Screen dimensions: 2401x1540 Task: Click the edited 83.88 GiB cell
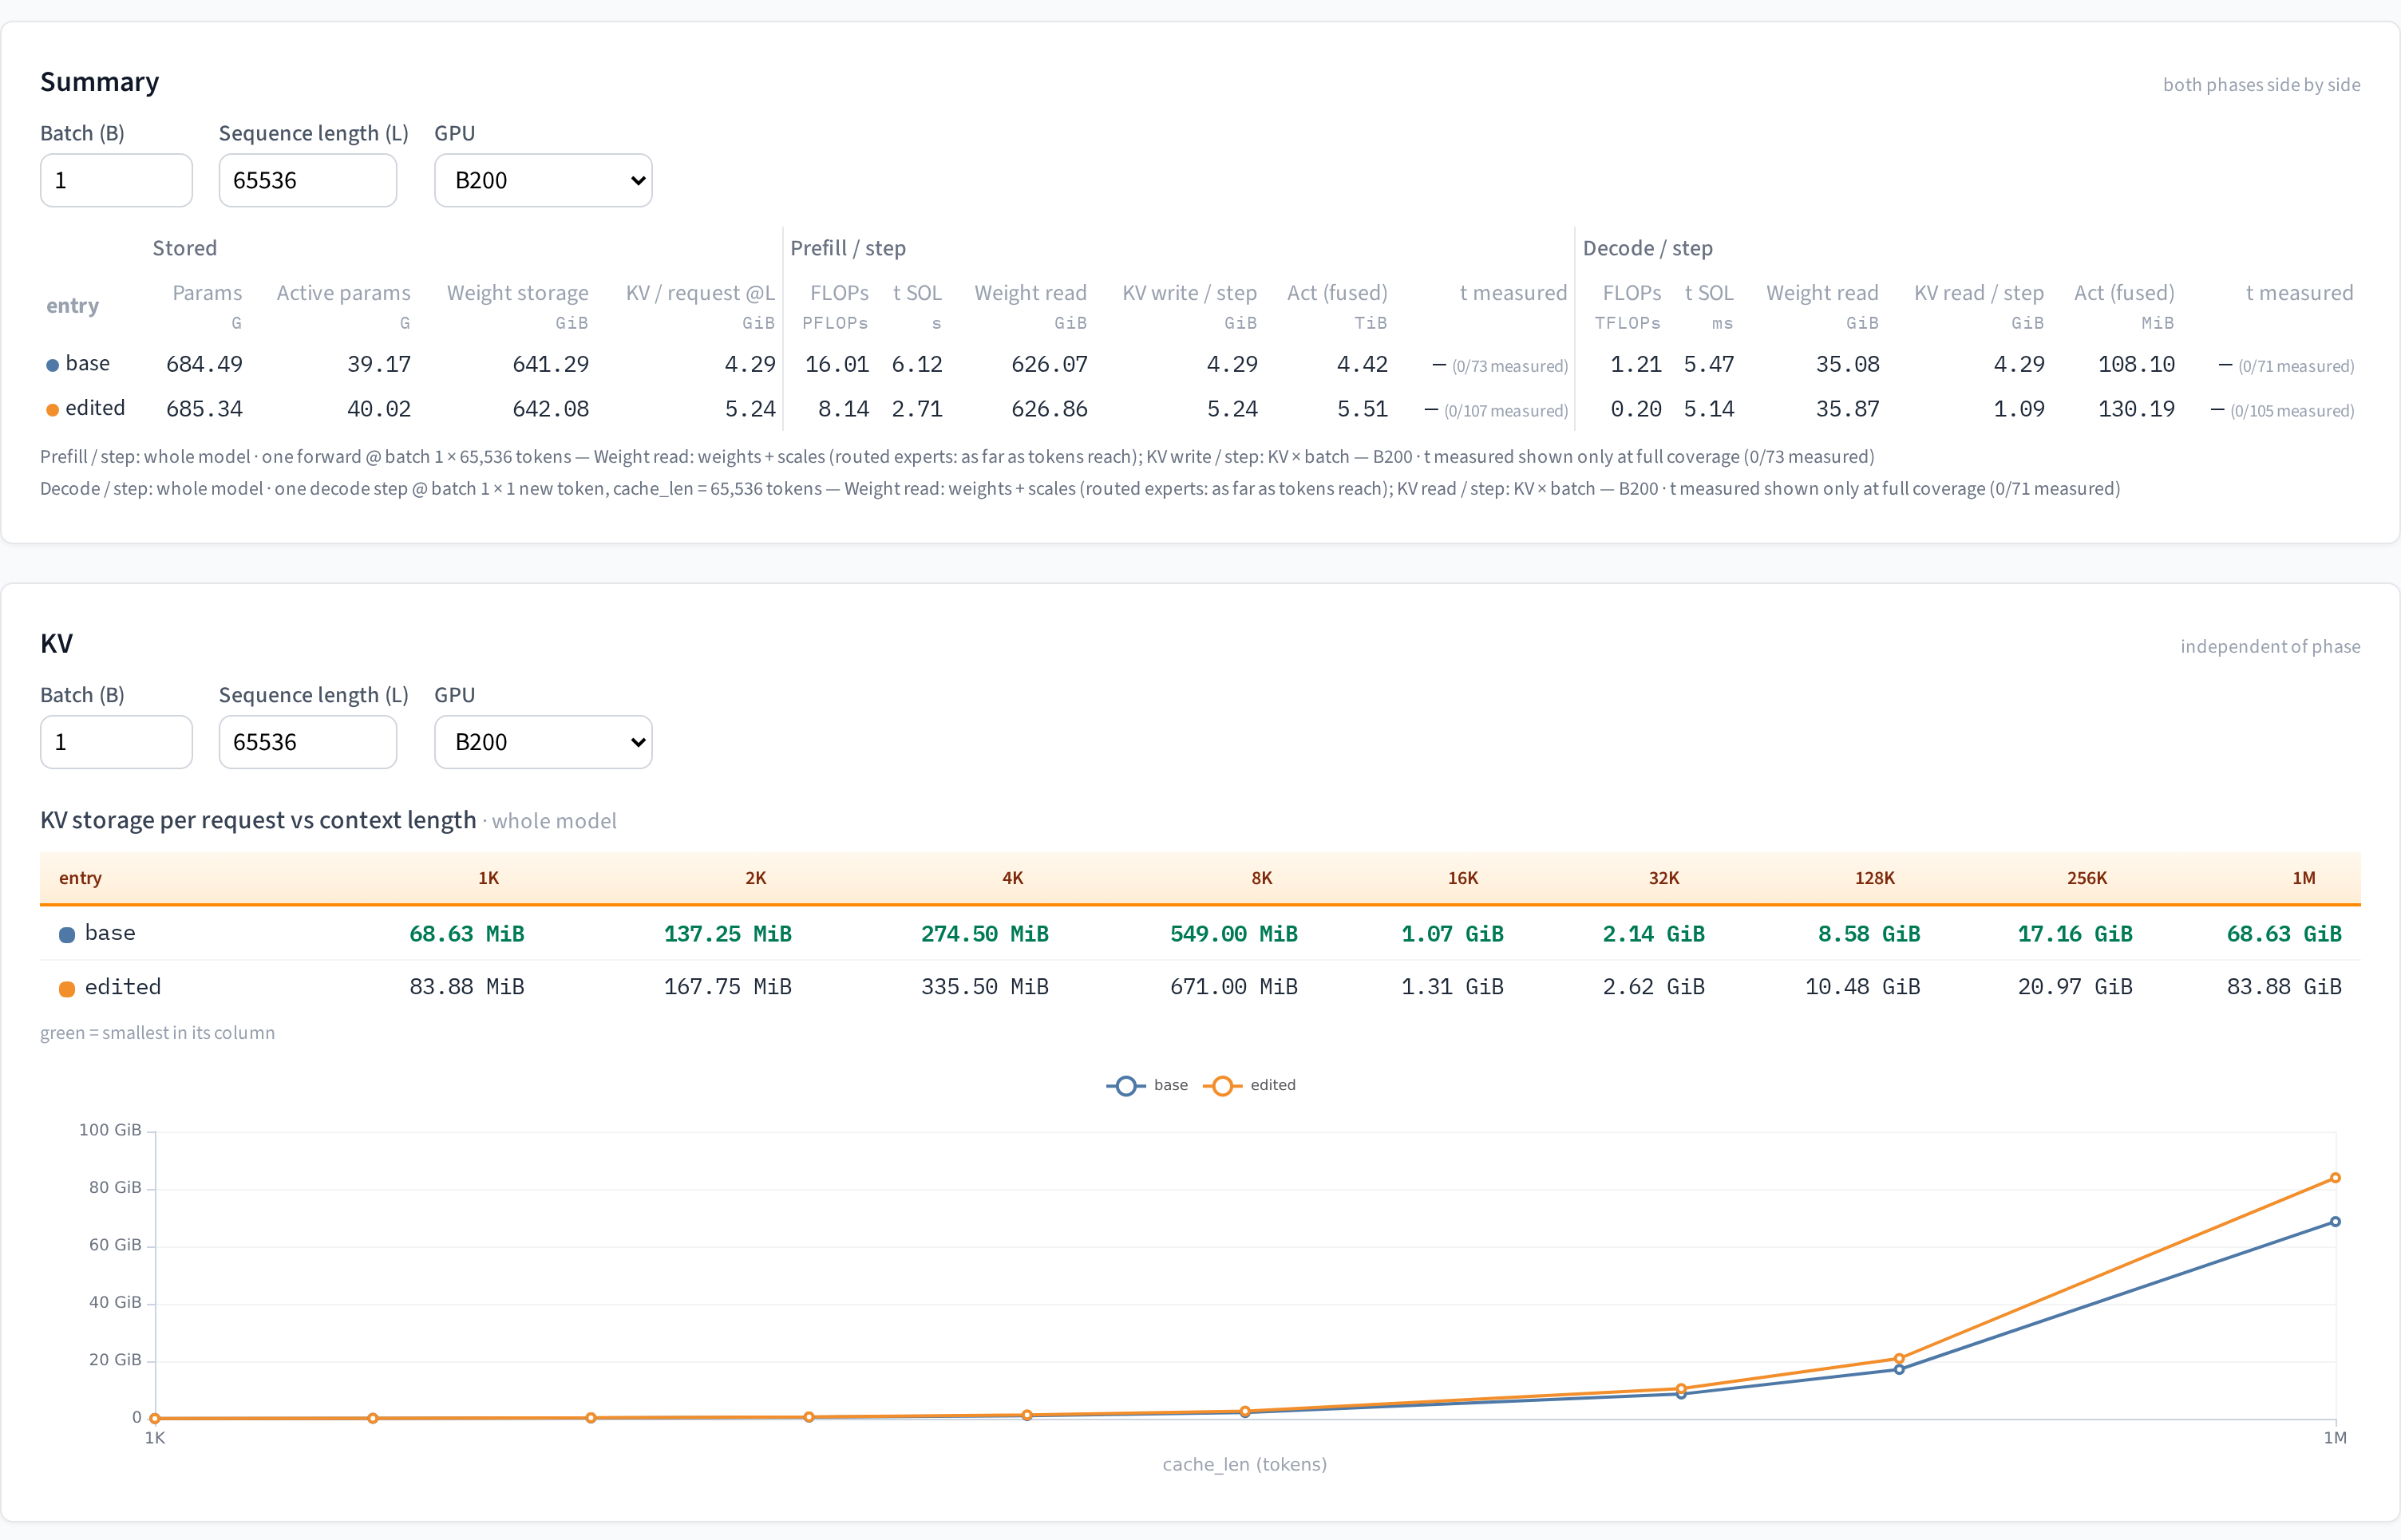pos(2284,987)
